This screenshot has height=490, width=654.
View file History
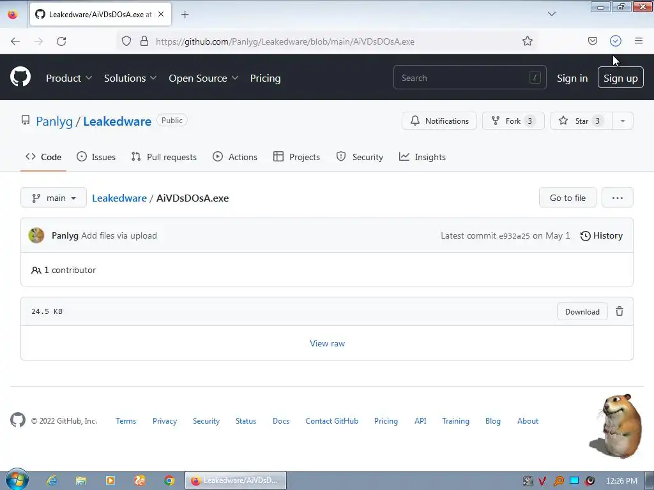point(602,236)
